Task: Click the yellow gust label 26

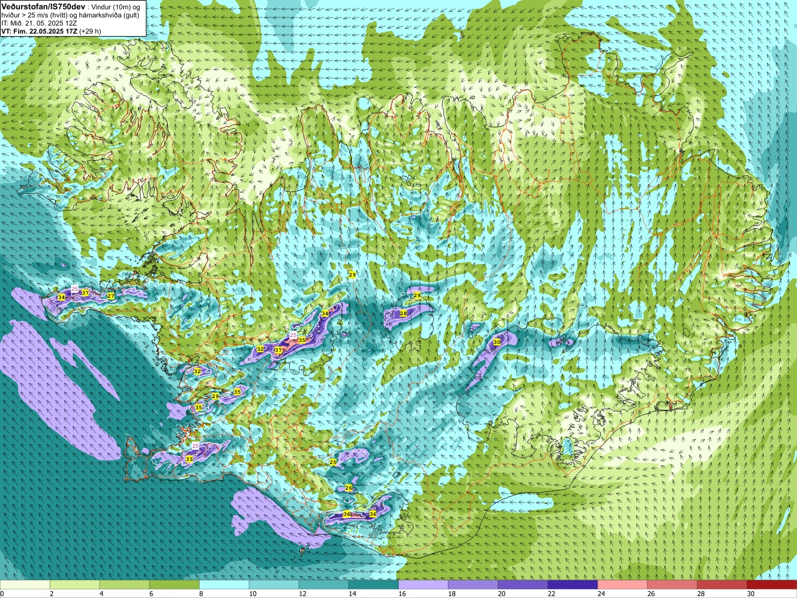Action: [x=349, y=488]
